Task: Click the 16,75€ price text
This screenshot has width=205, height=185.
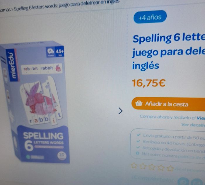Action: [x=149, y=83]
